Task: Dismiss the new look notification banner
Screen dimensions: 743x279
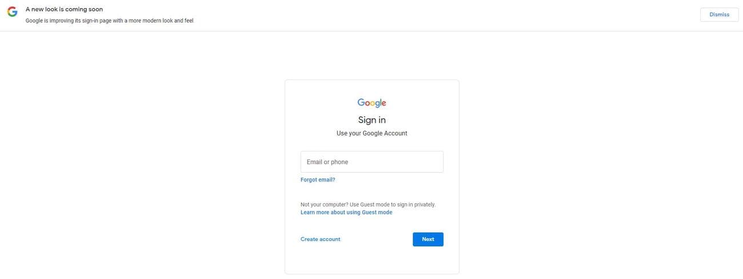Action: click(x=719, y=15)
